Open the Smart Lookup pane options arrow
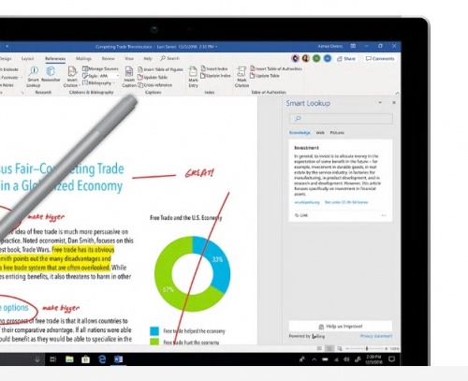 point(380,103)
